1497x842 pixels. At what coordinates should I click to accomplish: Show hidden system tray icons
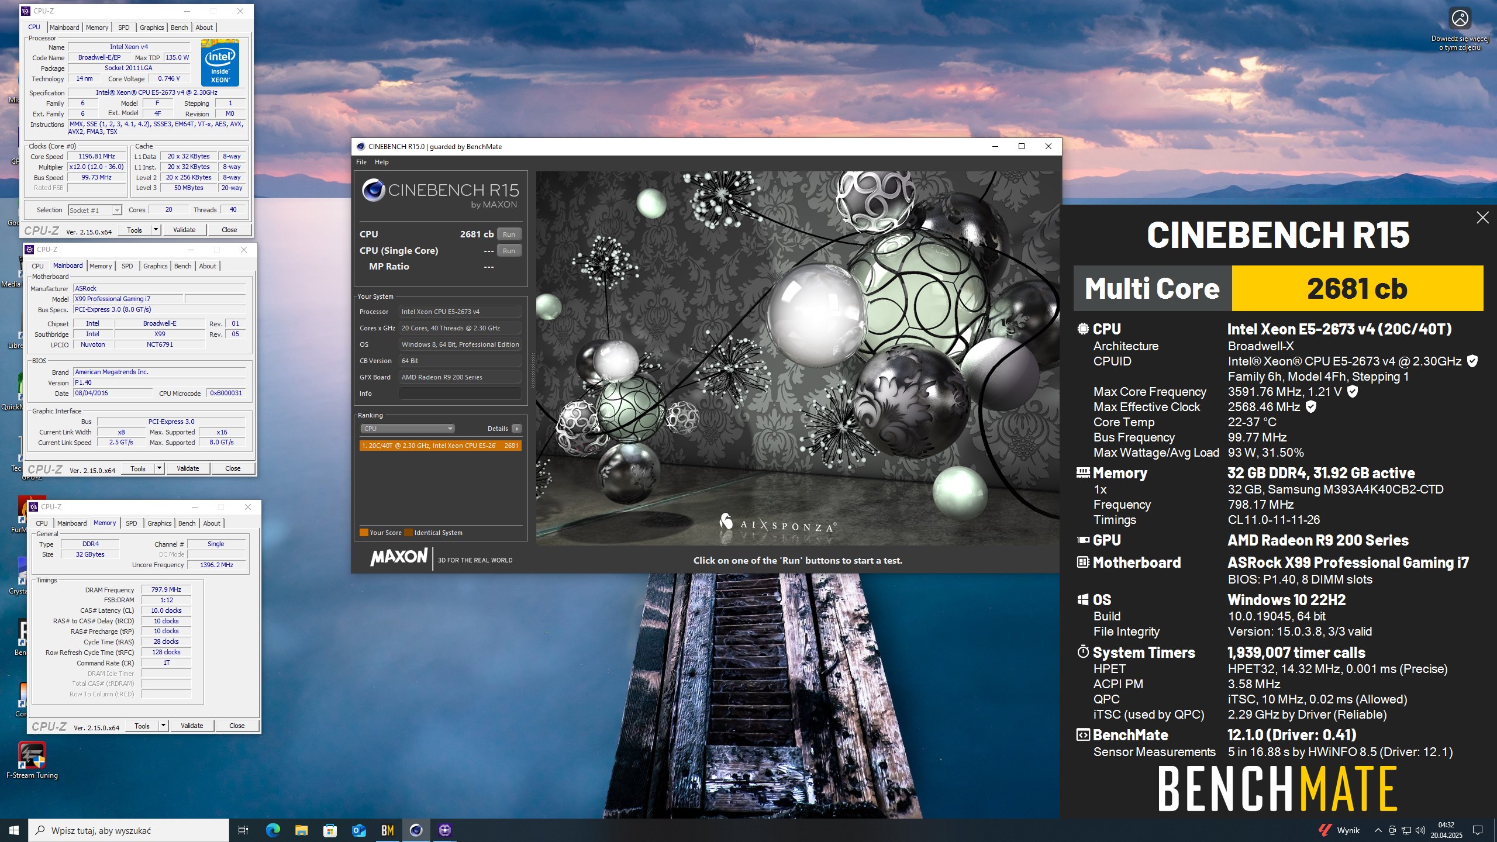[1378, 830]
